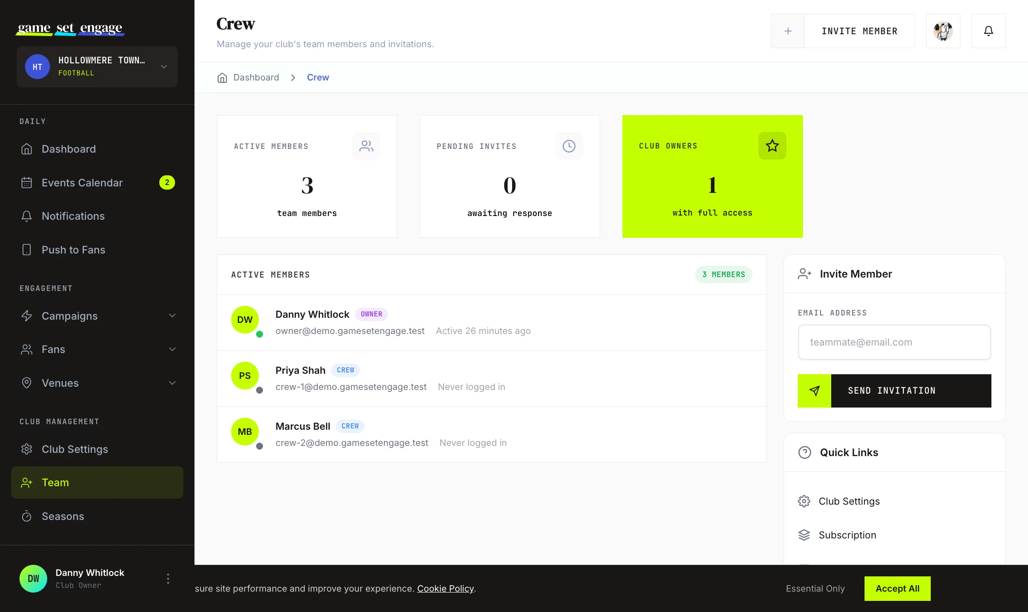Choose Essential Only cookies
Viewport: 1028px width, 612px height.
815,588
